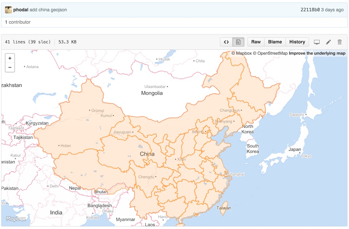
Task: Open commit hash 22118b0
Action: [310, 10]
